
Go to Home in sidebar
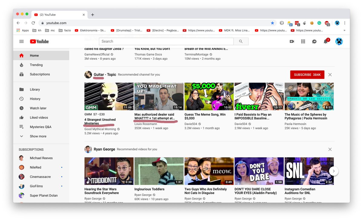pyautogui.click(x=41, y=55)
